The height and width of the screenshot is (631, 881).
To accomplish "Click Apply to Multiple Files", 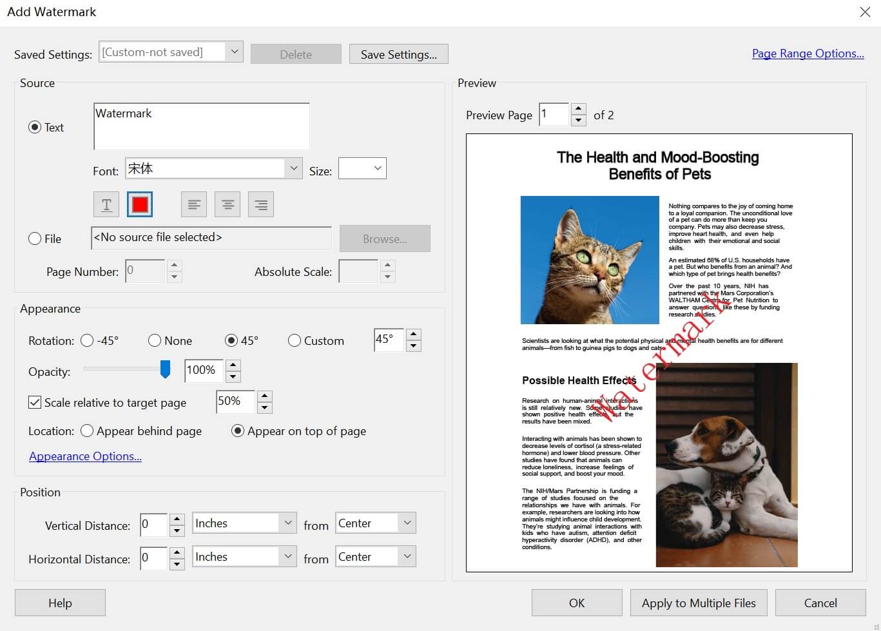I will pos(698,603).
